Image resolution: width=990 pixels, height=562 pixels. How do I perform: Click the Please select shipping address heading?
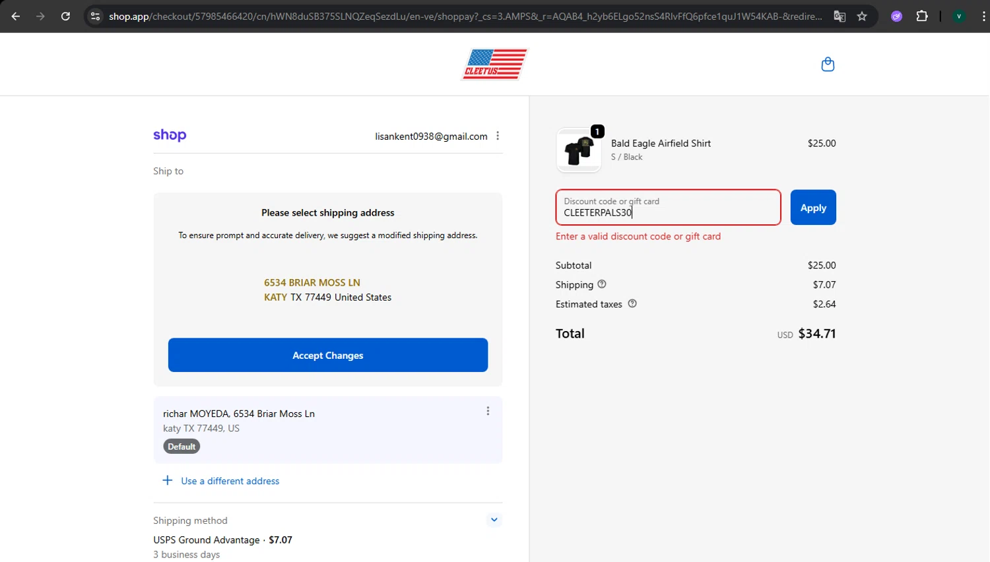[x=328, y=212]
